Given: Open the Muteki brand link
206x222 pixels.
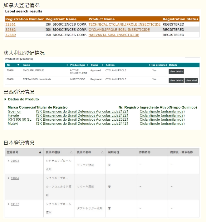Looking at the screenshot, I should (x=13, y=123).
